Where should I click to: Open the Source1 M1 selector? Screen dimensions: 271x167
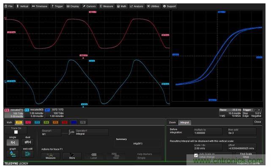click(x=51, y=132)
